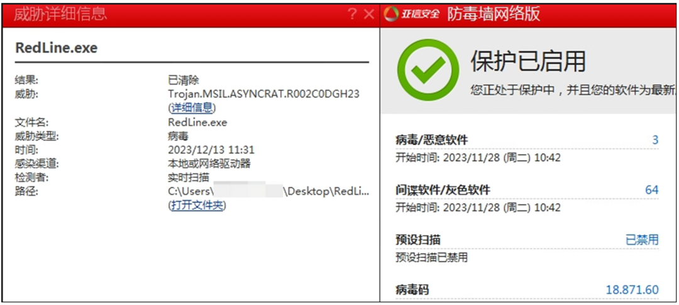Click the threat name Trojan.MSIL.ASYNCRAT.R002C0DGH23

coord(263,94)
